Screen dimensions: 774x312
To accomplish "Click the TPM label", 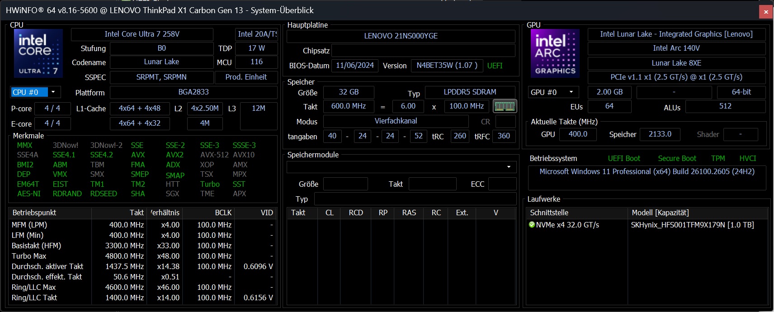I will [x=718, y=158].
